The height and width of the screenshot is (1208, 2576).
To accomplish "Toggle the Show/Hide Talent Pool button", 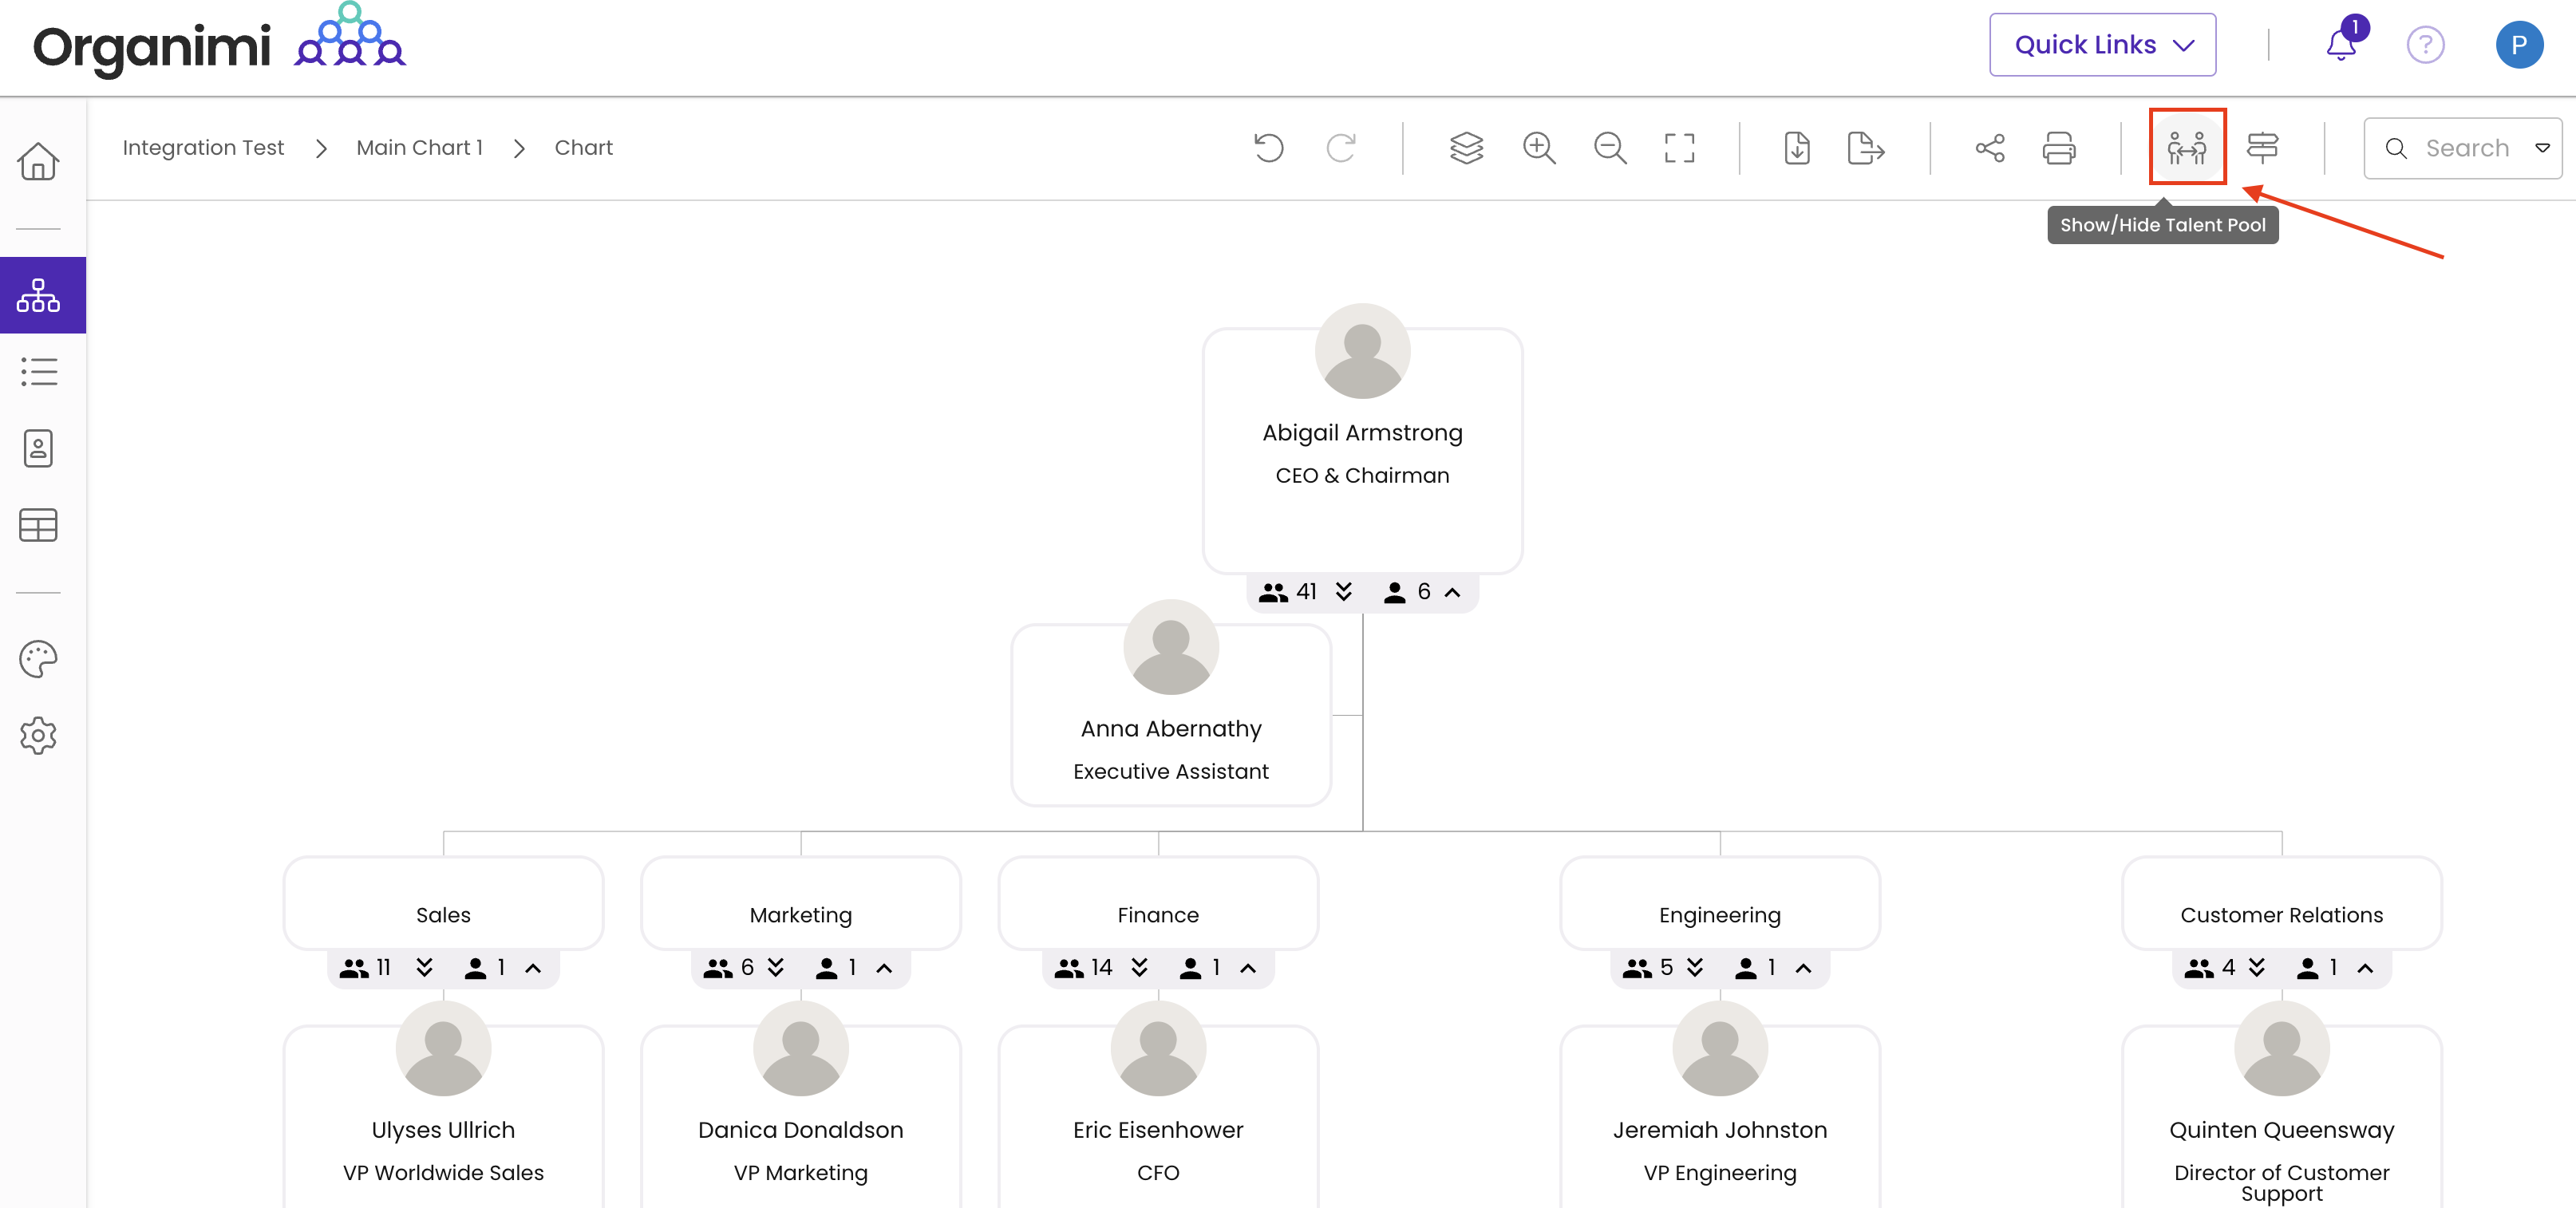I will pos(2186,148).
